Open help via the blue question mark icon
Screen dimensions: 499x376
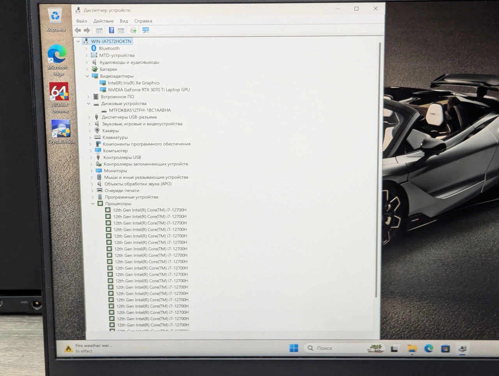111,30
